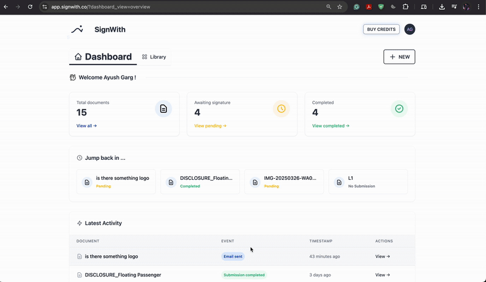Follow the View all link
Viewport: 486px width, 282px height.
[x=86, y=126]
